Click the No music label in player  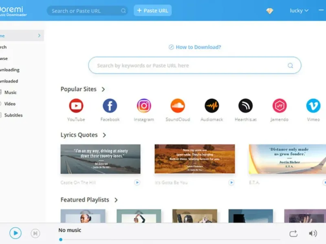[70, 230]
